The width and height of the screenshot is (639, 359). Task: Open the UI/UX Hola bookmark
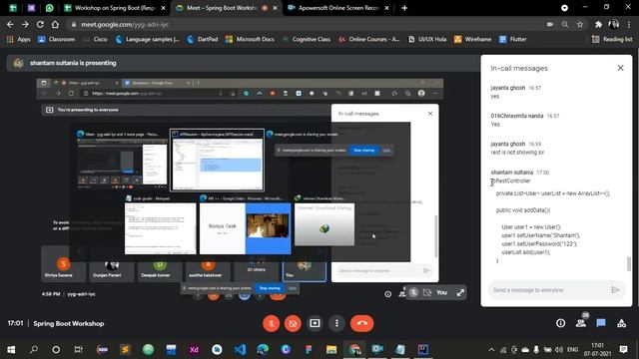(427, 39)
